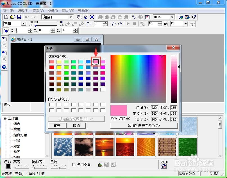The width and height of the screenshot is (227, 178).
Task: Click the Open file folder icon
Action: pyautogui.click(x=13, y=17)
